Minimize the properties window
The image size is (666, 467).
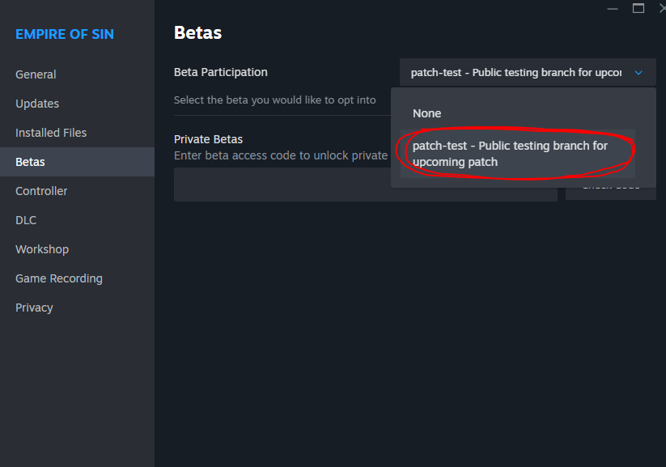(x=613, y=9)
